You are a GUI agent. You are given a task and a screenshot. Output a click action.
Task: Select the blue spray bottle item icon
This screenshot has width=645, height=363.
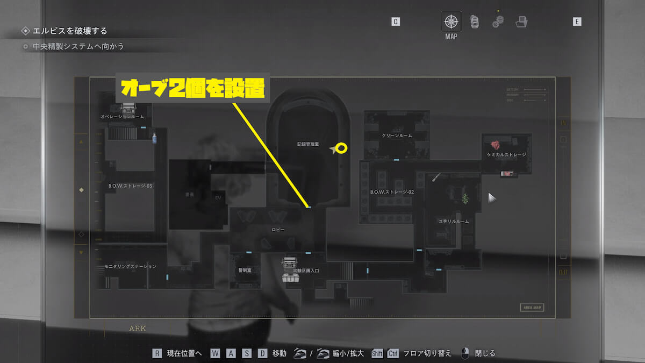pos(154,138)
